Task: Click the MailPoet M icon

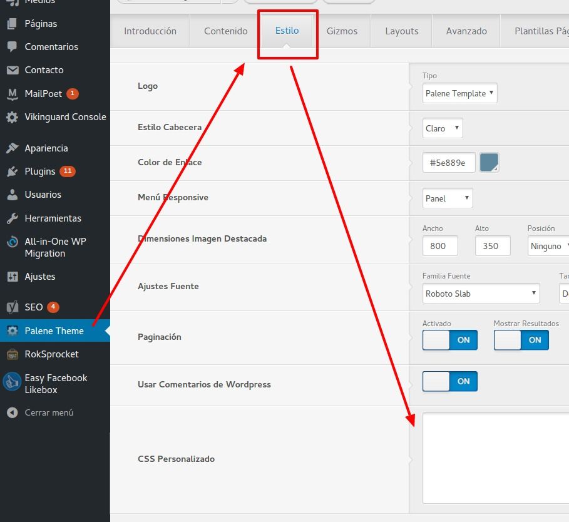Action: coord(13,94)
